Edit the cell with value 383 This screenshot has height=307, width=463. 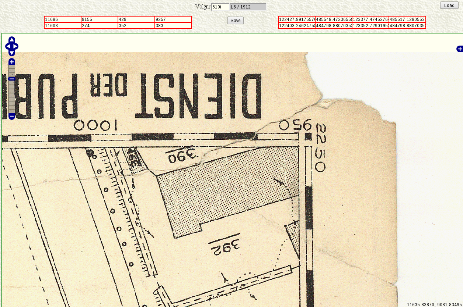click(173, 26)
